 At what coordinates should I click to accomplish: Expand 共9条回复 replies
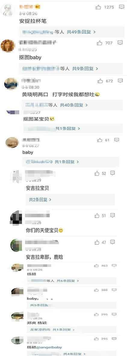click(85, 68)
